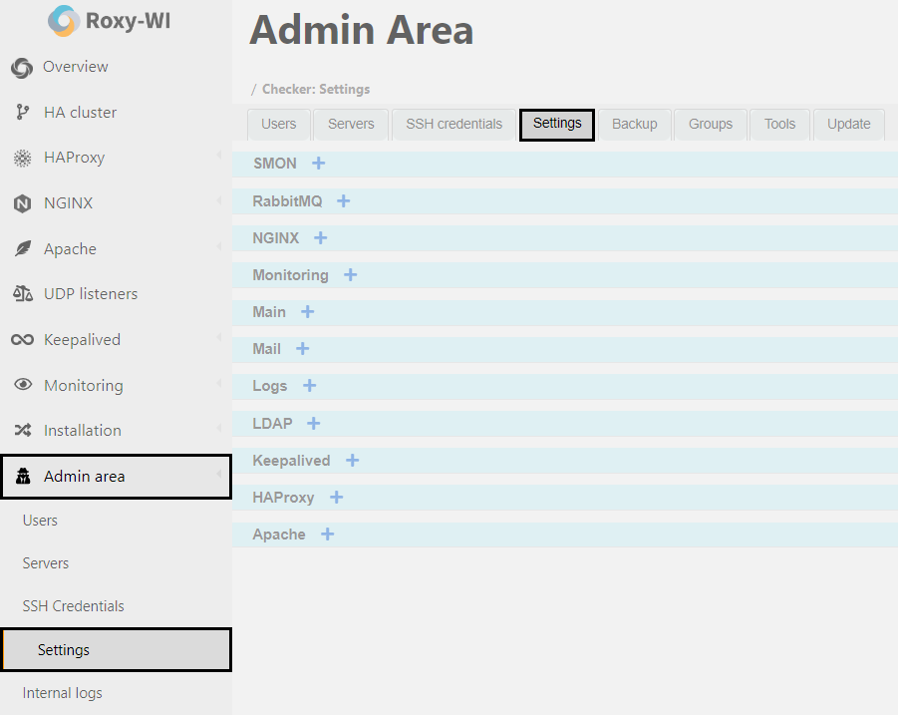Switch to the Users tab
This screenshot has height=715, width=898.
tap(279, 125)
